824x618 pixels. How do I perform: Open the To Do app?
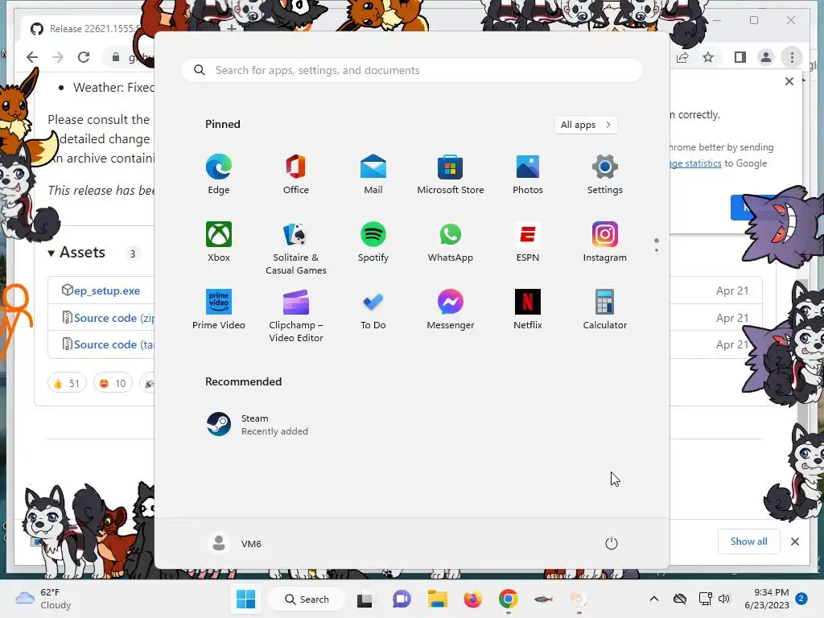[x=373, y=310]
